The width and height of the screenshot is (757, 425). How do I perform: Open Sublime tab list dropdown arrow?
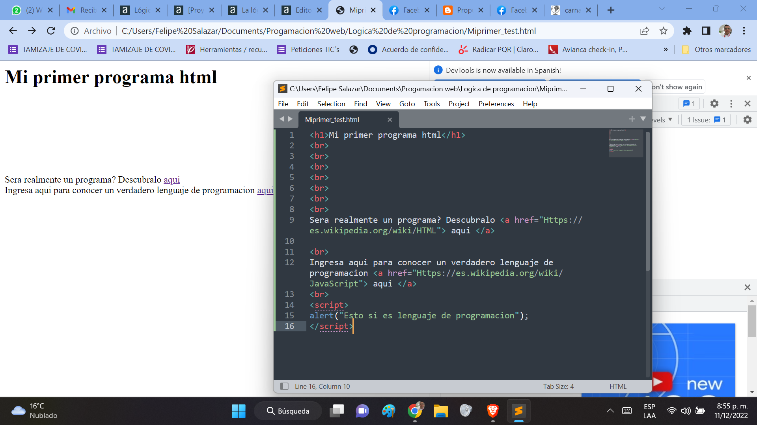coord(643,119)
